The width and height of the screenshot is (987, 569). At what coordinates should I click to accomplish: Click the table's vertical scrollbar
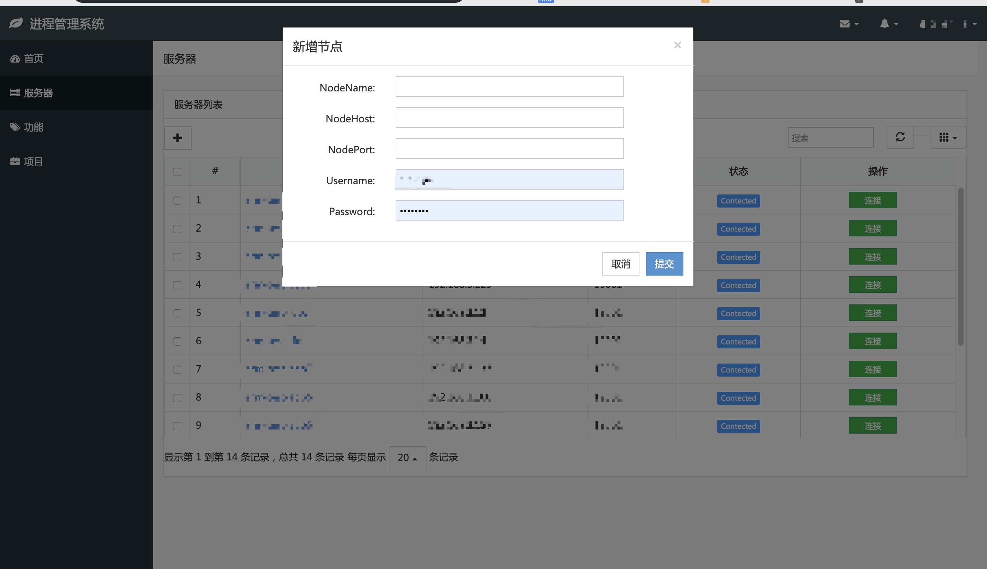coord(961,267)
